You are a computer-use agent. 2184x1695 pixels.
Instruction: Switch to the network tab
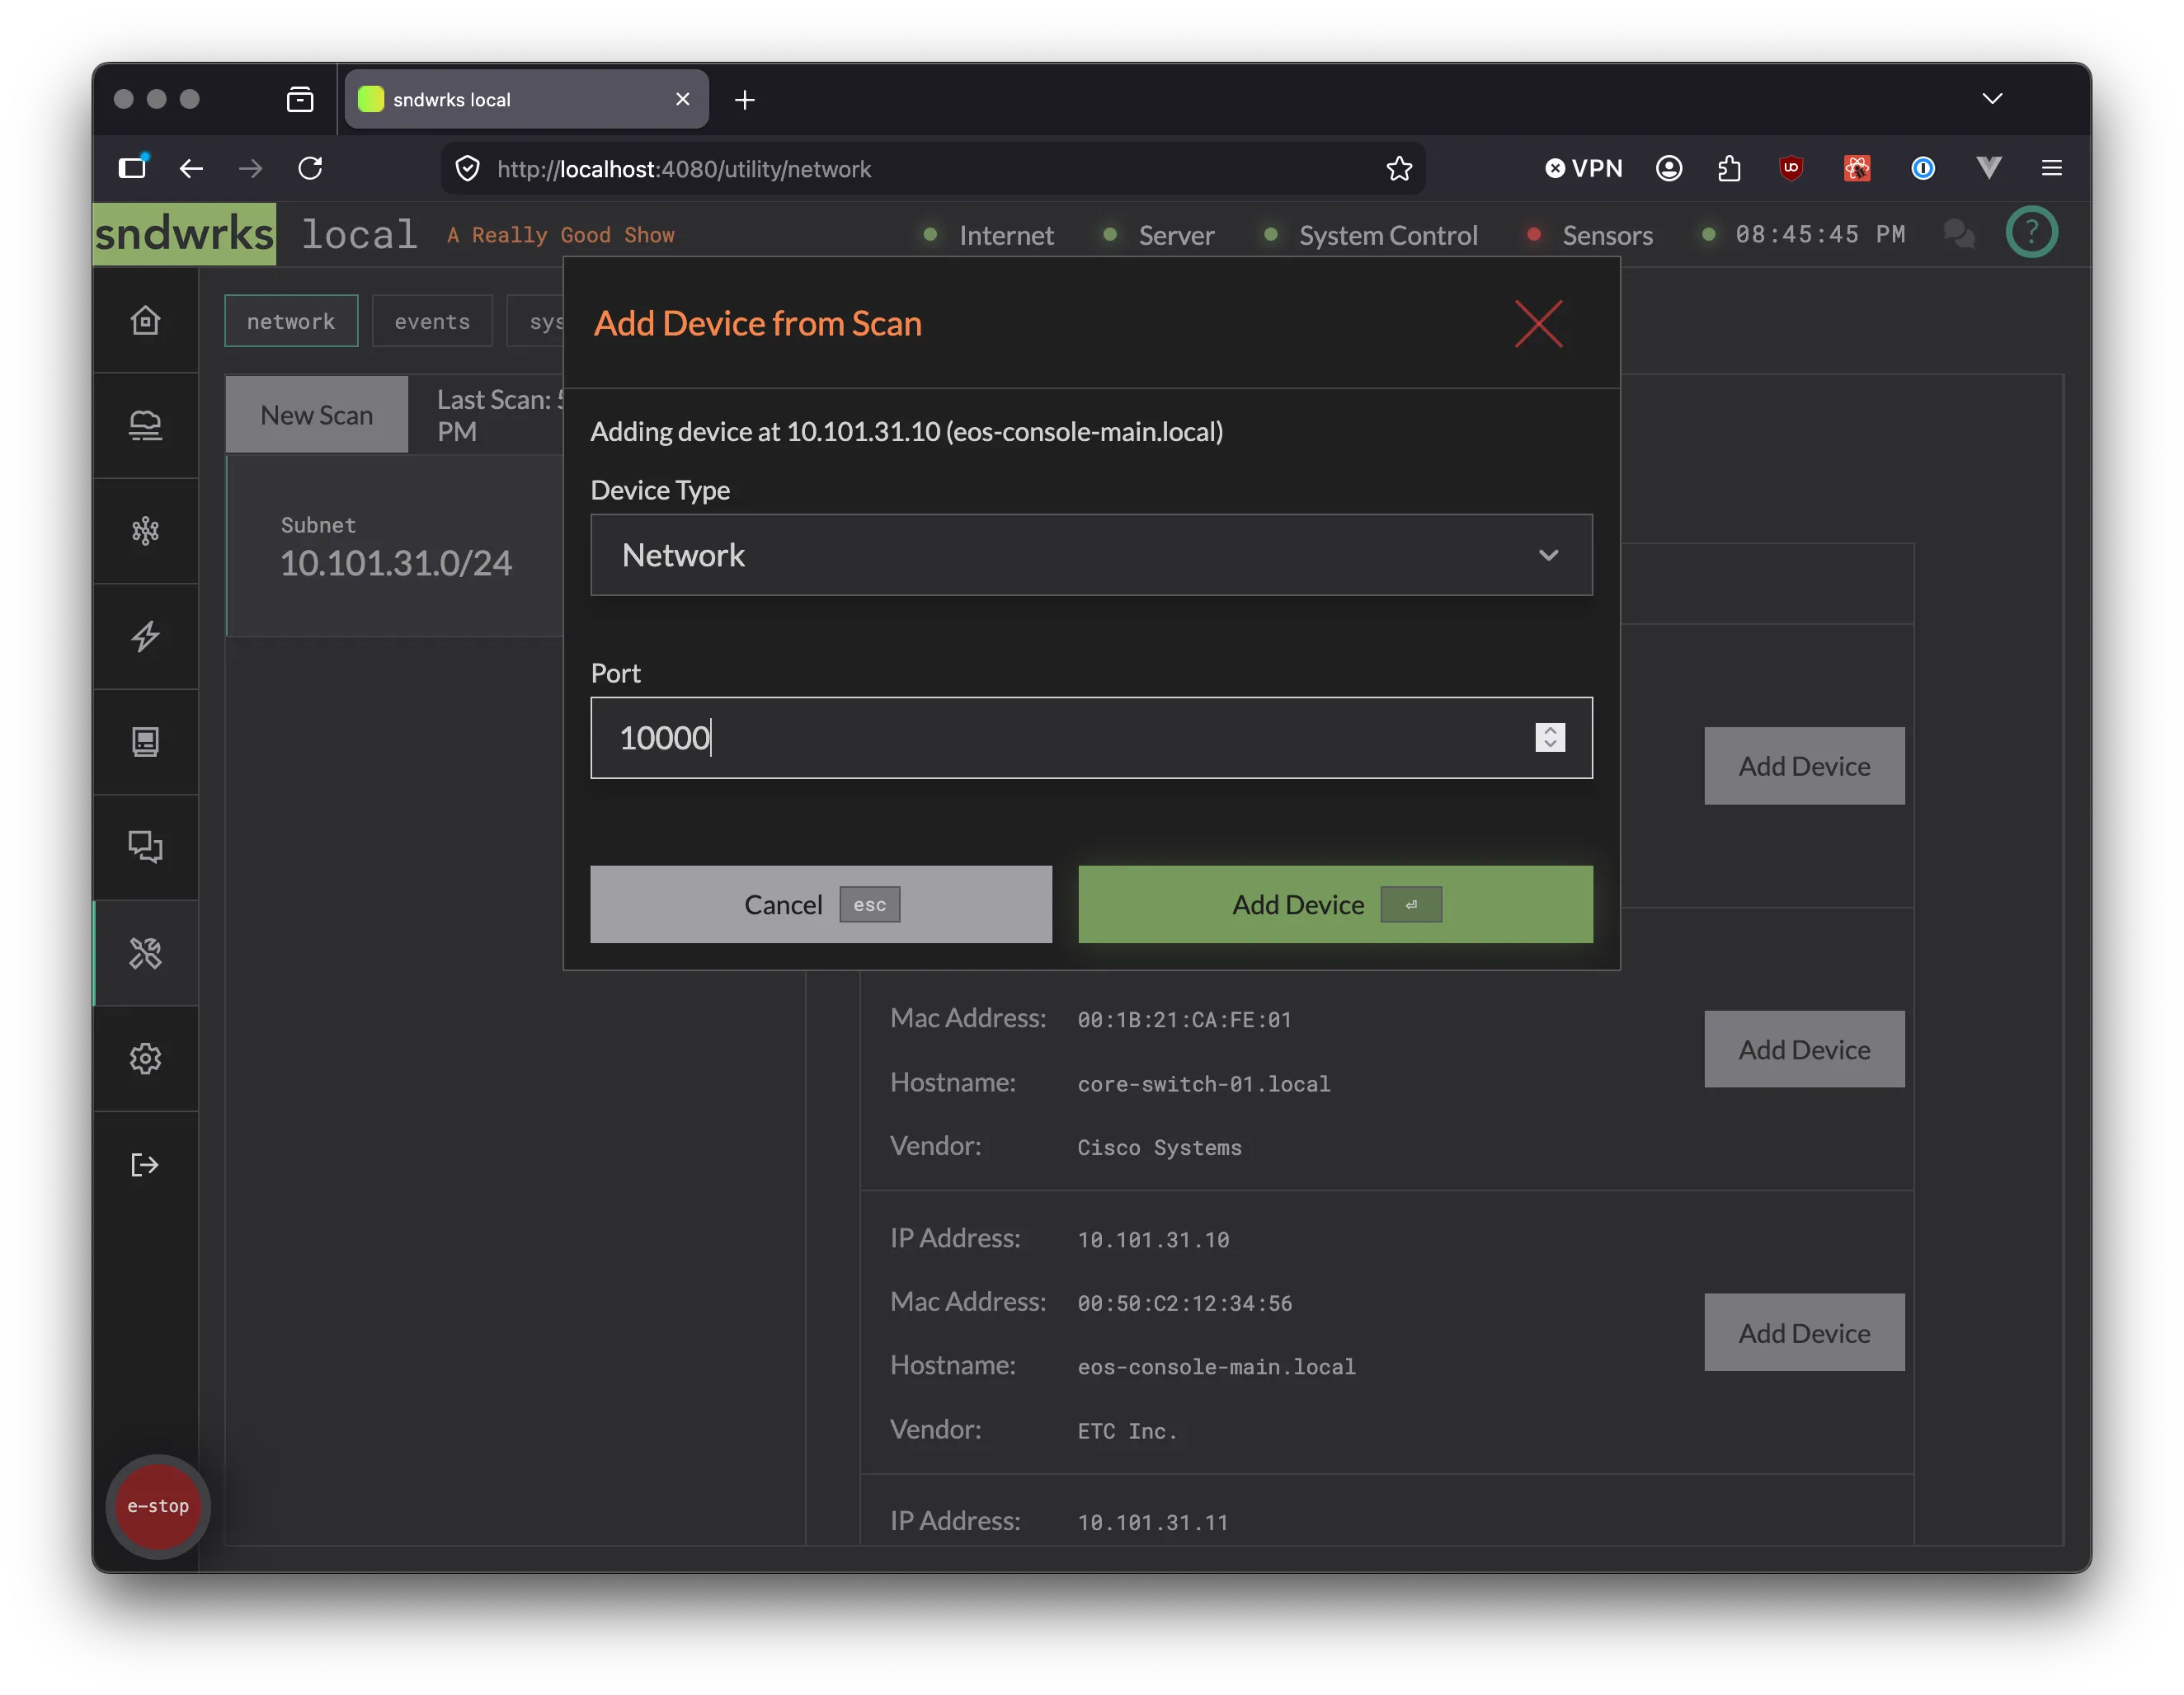(x=291, y=321)
